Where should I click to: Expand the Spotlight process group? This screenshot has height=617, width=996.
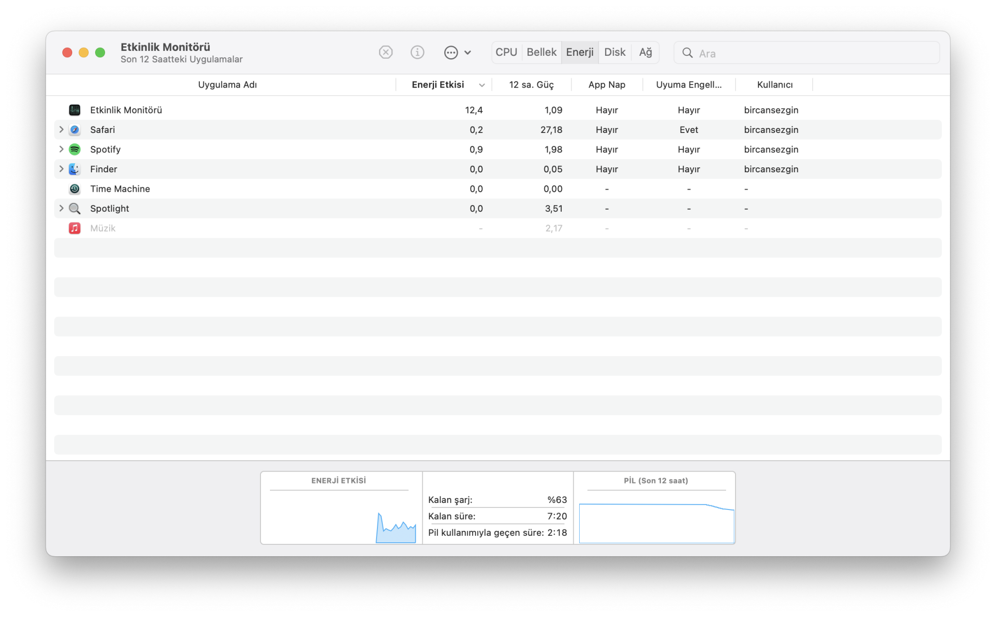point(61,208)
